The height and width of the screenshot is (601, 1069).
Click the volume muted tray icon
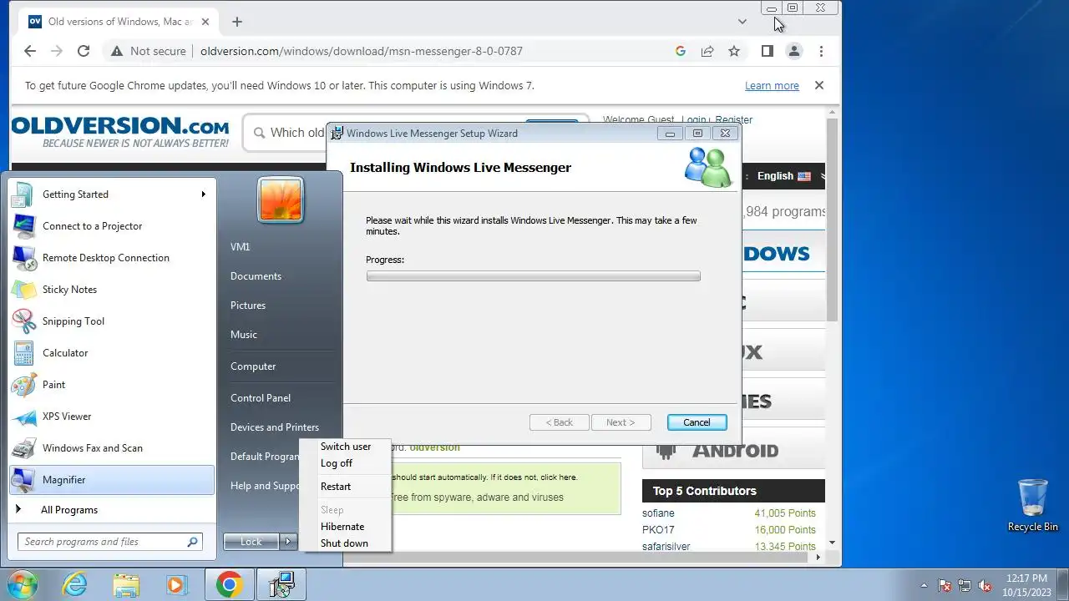click(985, 585)
